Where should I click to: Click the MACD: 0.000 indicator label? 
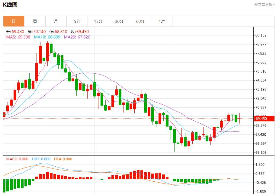pos(17,159)
